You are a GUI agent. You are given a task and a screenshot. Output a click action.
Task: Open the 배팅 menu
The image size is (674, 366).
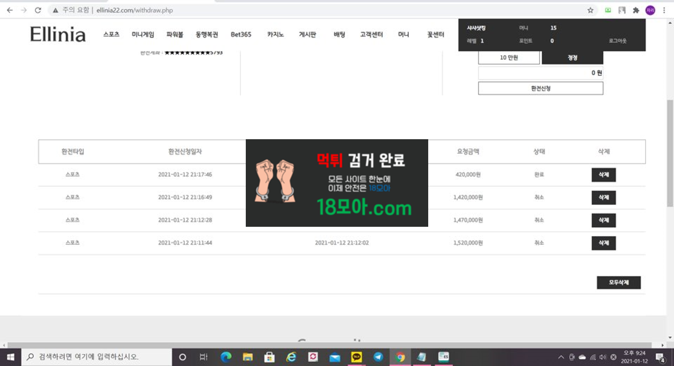click(x=339, y=35)
